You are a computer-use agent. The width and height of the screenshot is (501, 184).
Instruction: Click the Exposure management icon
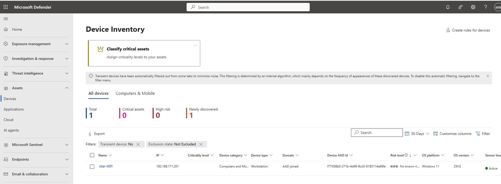click(x=6, y=44)
